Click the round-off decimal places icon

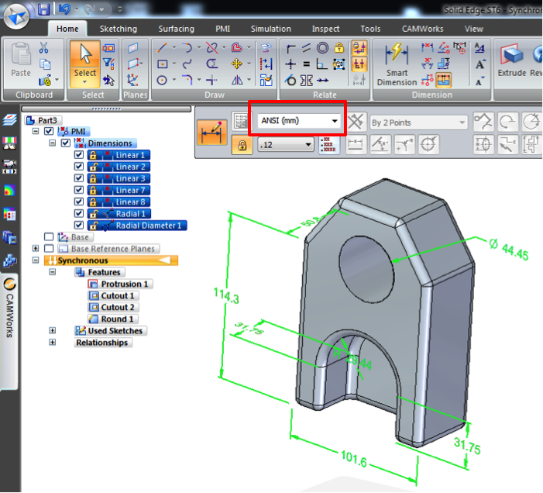point(328,145)
